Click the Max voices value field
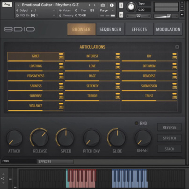The image size is (189, 189). (x=92, y=10)
